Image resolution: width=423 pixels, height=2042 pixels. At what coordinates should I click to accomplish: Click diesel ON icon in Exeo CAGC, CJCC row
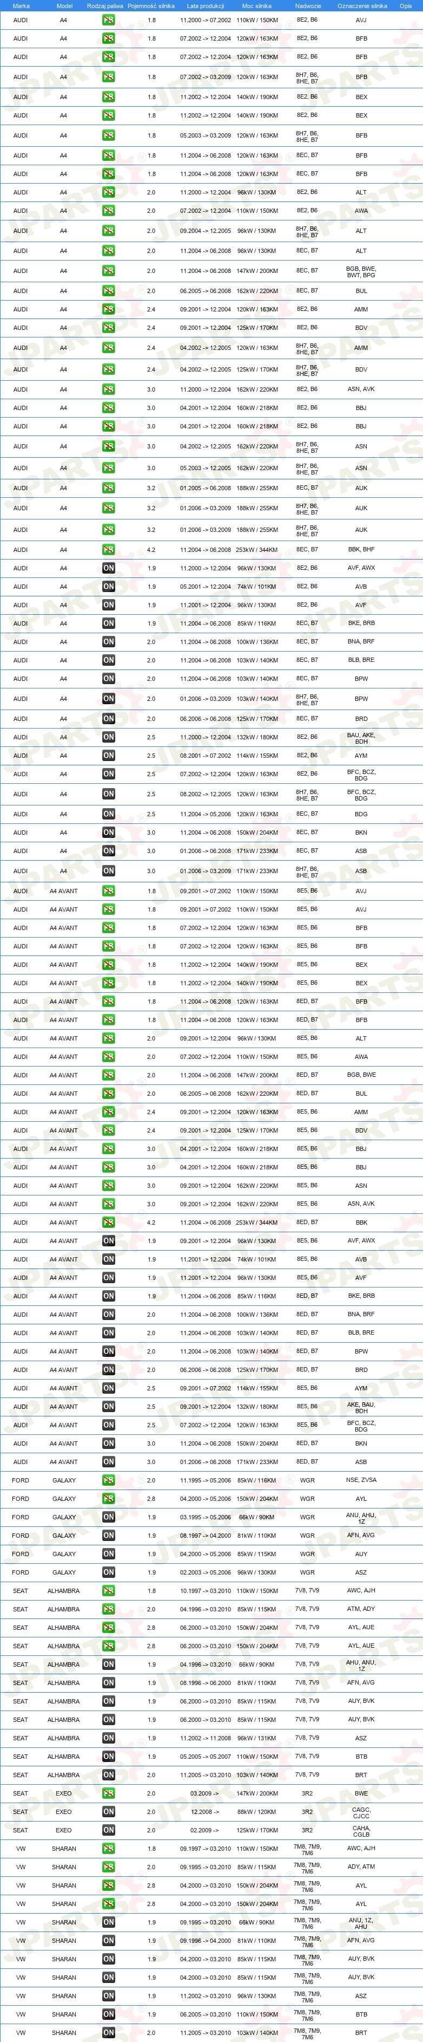coord(109,1812)
